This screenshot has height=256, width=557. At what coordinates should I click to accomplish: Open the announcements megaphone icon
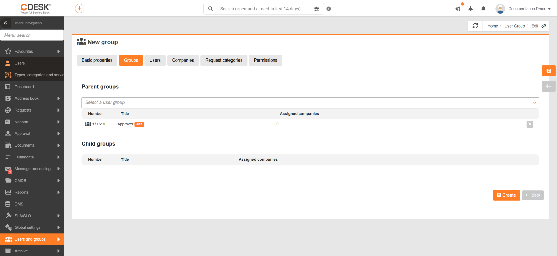click(x=458, y=9)
